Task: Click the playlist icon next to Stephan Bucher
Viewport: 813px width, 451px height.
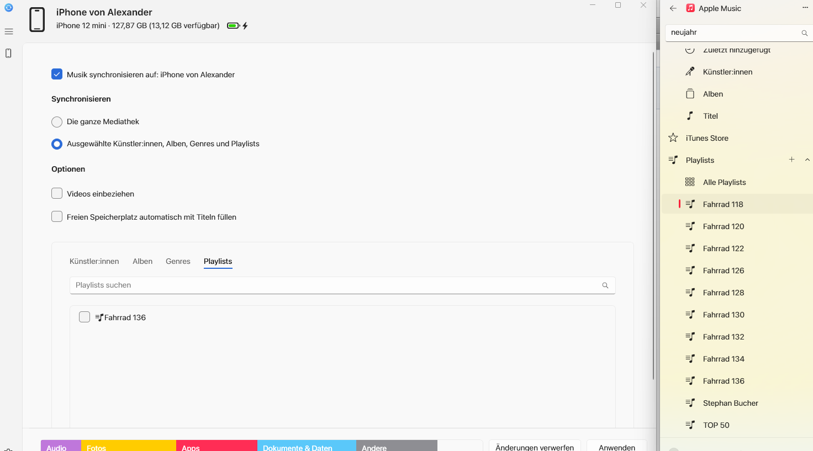Action: pyautogui.click(x=690, y=403)
